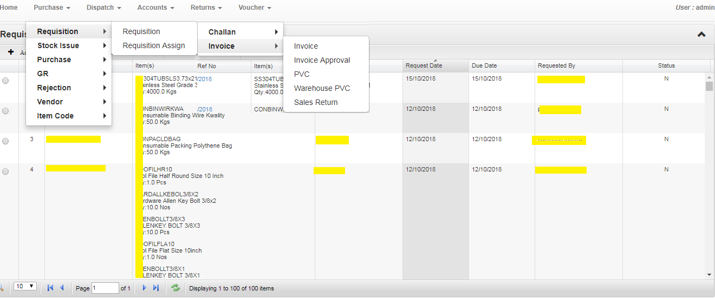Jump to last page pager icon

156,288
